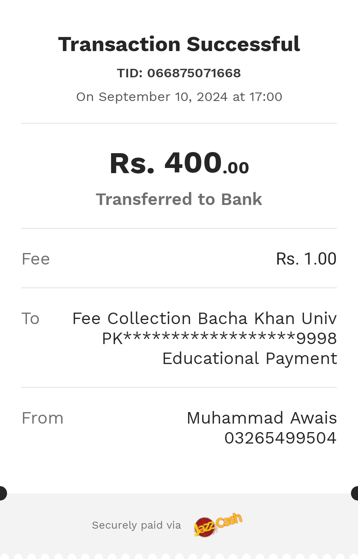Tap sender phone number 03265499504

click(x=280, y=438)
